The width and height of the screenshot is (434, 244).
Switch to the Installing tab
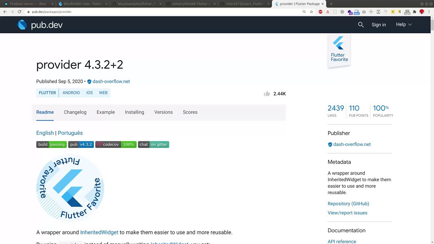(x=135, y=112)
